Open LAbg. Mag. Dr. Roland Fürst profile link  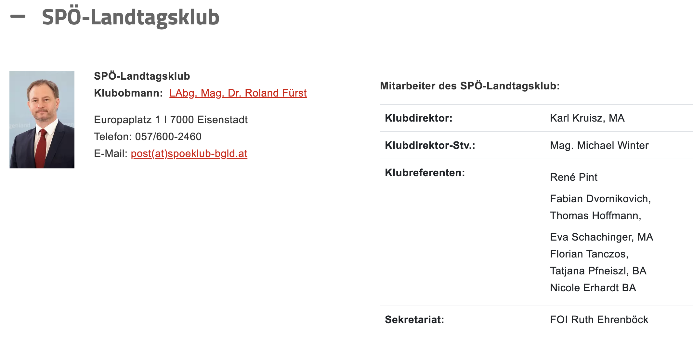[x=238, y=93]
